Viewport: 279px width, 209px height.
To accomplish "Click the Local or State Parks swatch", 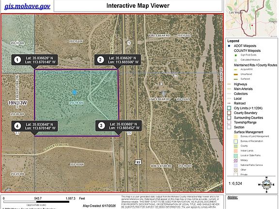I will (235, 155).
